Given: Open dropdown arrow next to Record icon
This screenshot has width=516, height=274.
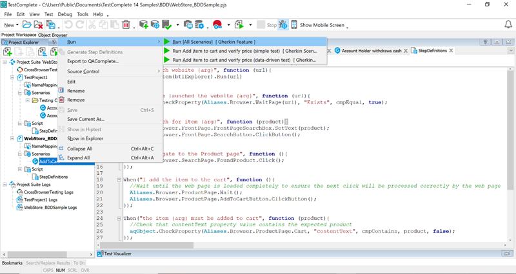Looking at the screenshot, I should click(x=228, y=25).
